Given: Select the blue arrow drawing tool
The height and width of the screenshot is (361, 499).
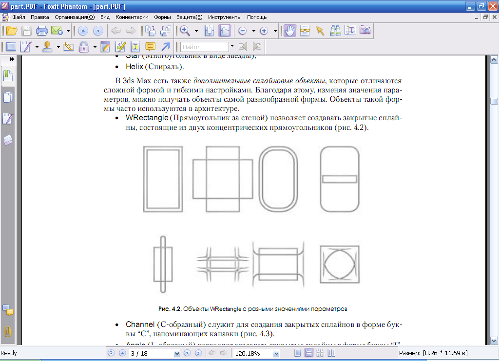Looking at the screenshot, I should pos(166,47).
